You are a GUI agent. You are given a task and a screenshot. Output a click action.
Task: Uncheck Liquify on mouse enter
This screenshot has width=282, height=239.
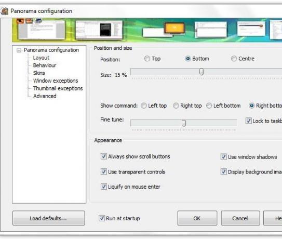click(103, 187)
